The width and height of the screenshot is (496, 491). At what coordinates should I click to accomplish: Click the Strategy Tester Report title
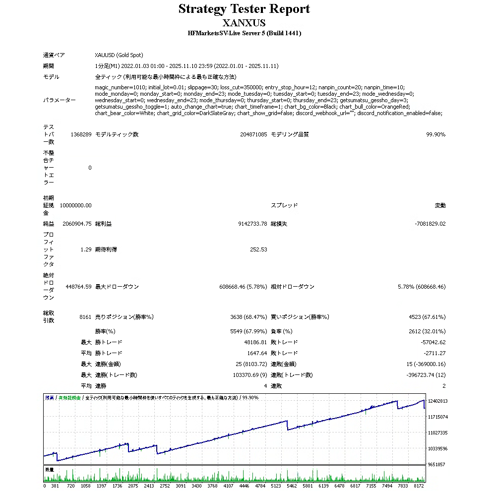(x=244, y=9)
